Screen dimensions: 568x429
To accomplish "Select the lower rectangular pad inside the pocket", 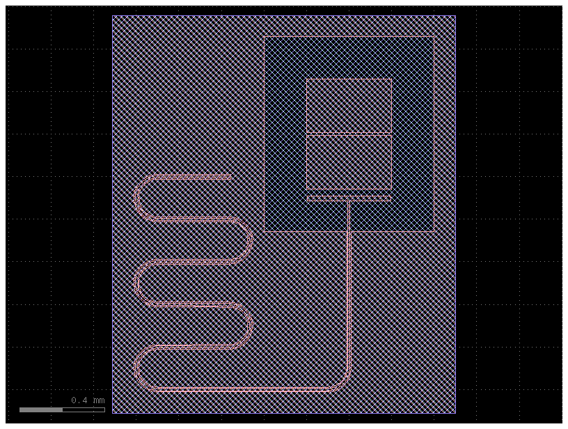I will pos(349,162).
